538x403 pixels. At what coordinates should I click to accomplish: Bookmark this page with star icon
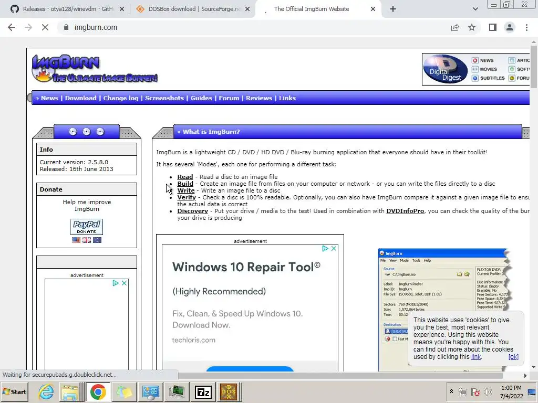[472, 27]
